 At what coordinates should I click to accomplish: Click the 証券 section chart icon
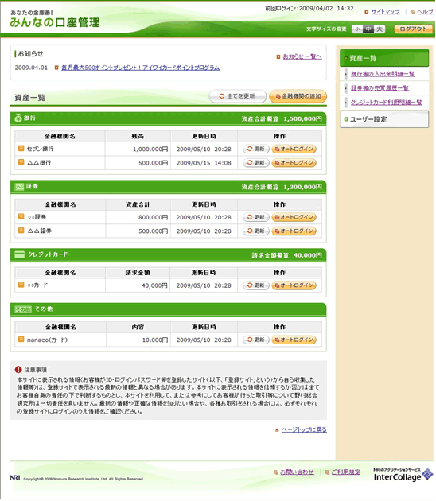[x=19, y=187]
